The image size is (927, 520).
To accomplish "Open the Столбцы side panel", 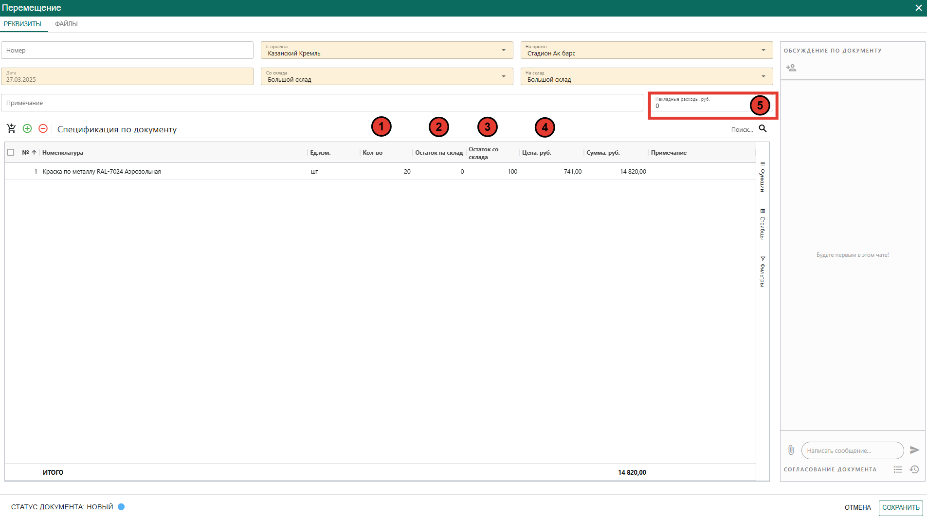I will [x=763, y=224].
